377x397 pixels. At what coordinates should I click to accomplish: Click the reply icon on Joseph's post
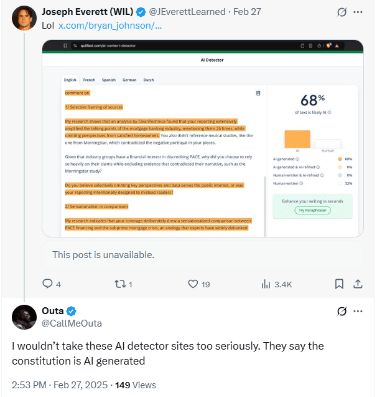click(x=48, y=284)
